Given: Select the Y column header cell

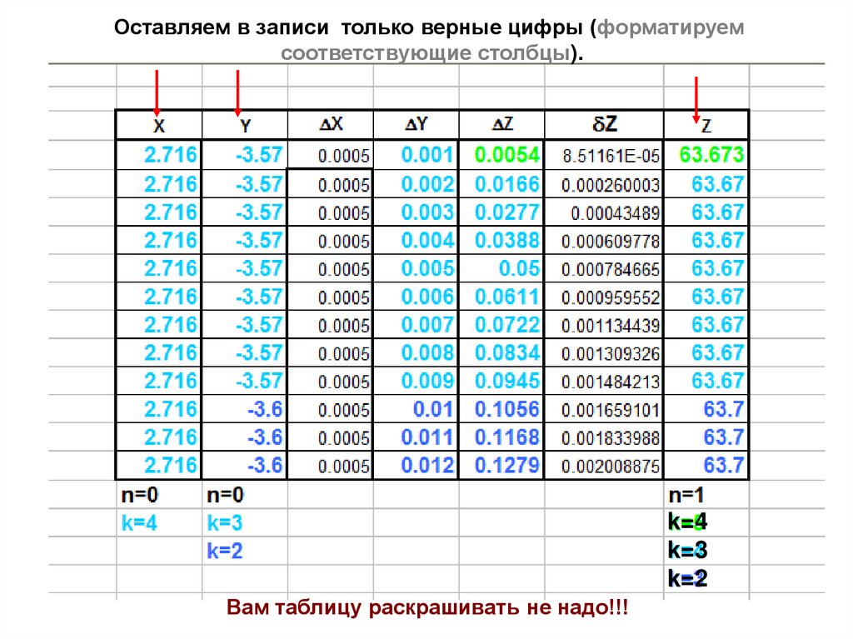Looking at the screenshot, I should pos(245,125).
